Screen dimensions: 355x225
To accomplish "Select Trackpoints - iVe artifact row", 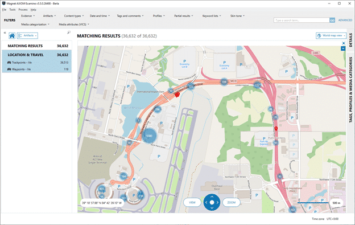I will [37, 63].
